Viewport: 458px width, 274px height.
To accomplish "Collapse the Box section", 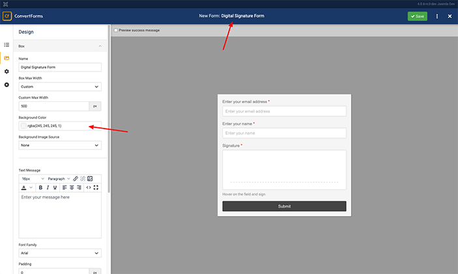I will [100, 47].
